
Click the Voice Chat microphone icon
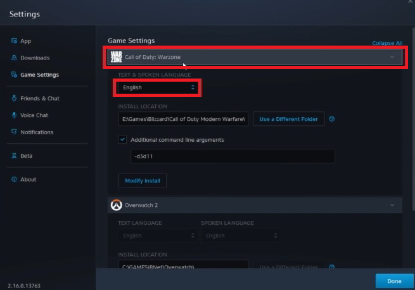pyautogui.click(x=14, y=115)
